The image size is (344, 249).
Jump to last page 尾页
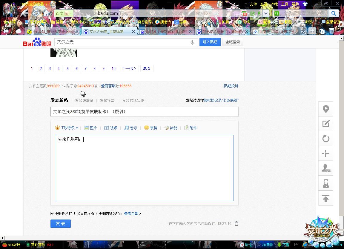(147, 69)
